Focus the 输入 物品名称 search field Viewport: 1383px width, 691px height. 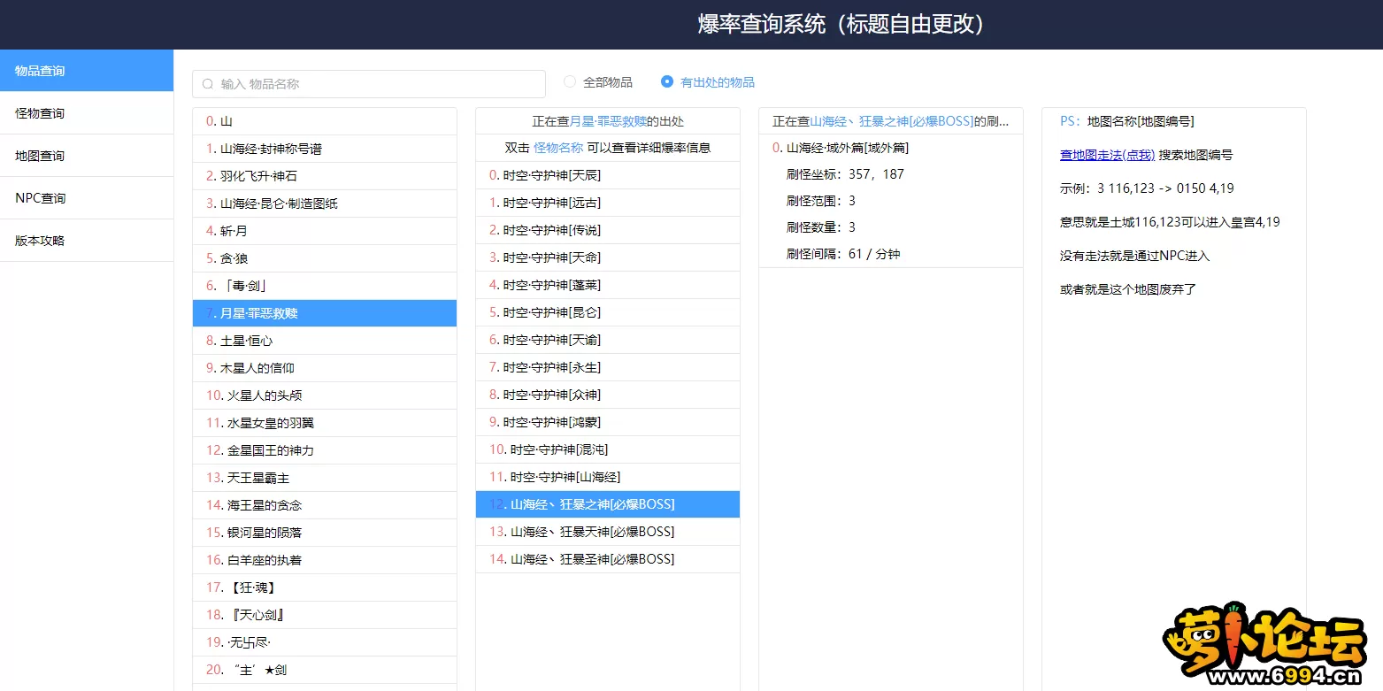pos(369,84)
